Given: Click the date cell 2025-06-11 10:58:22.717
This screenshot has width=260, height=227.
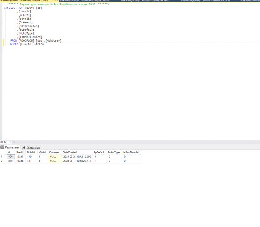Looking at the screenshot, I should (77, 161).
